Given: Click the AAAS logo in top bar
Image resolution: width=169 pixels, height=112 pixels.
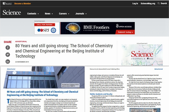Looking at the screenshot, I should [7, 3].
